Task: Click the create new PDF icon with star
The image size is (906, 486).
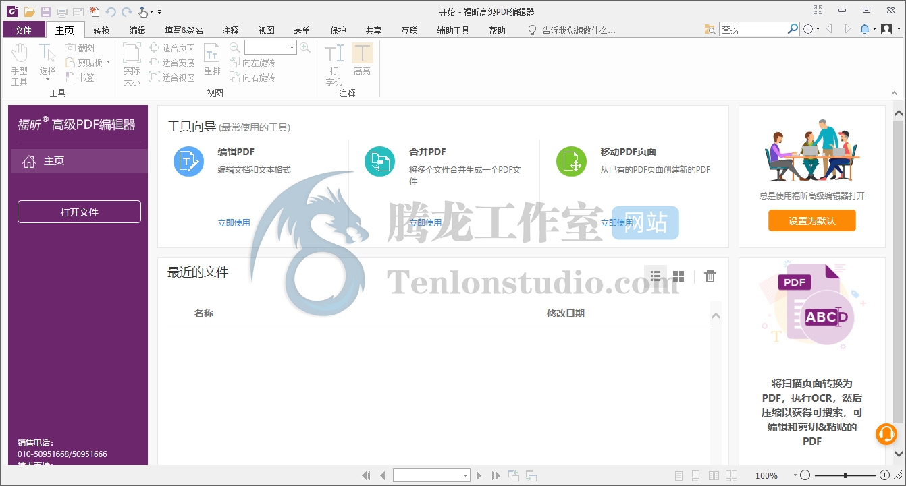Action: point(95,12)
